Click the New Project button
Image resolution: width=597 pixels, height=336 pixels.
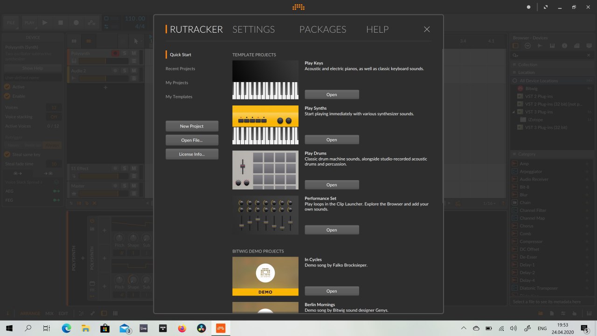point(192,126)
